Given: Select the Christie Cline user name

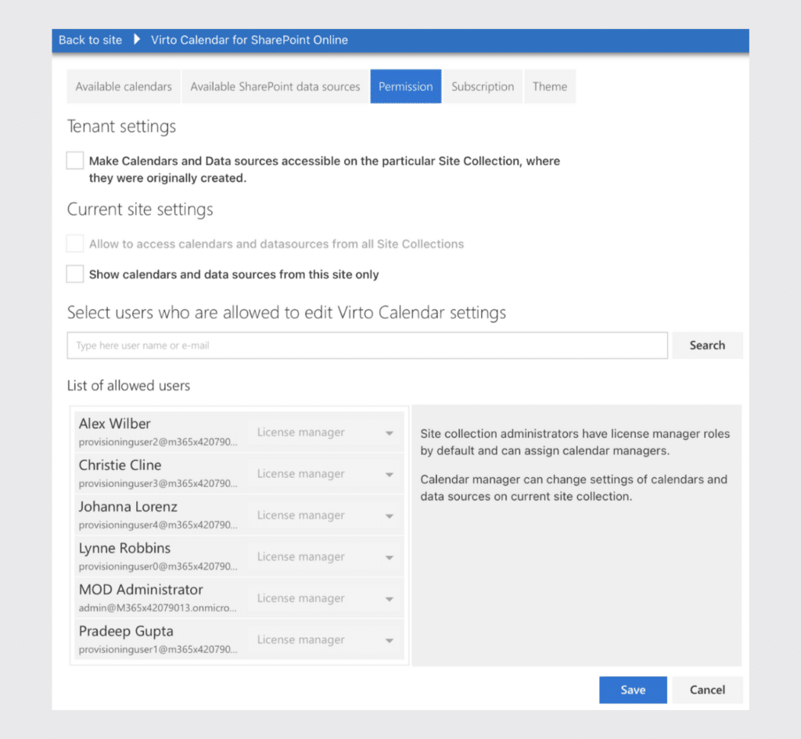Looking at the screenshot, I should tap(120, 465).
